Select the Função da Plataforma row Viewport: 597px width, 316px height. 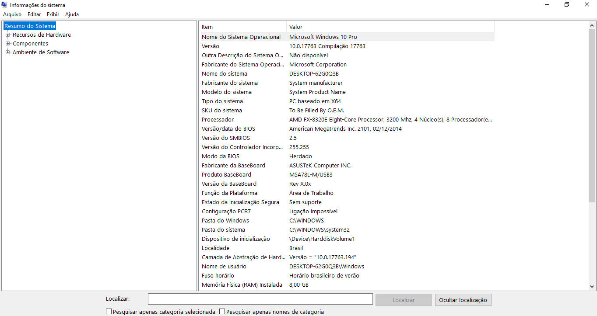click(x=347, y=193)
